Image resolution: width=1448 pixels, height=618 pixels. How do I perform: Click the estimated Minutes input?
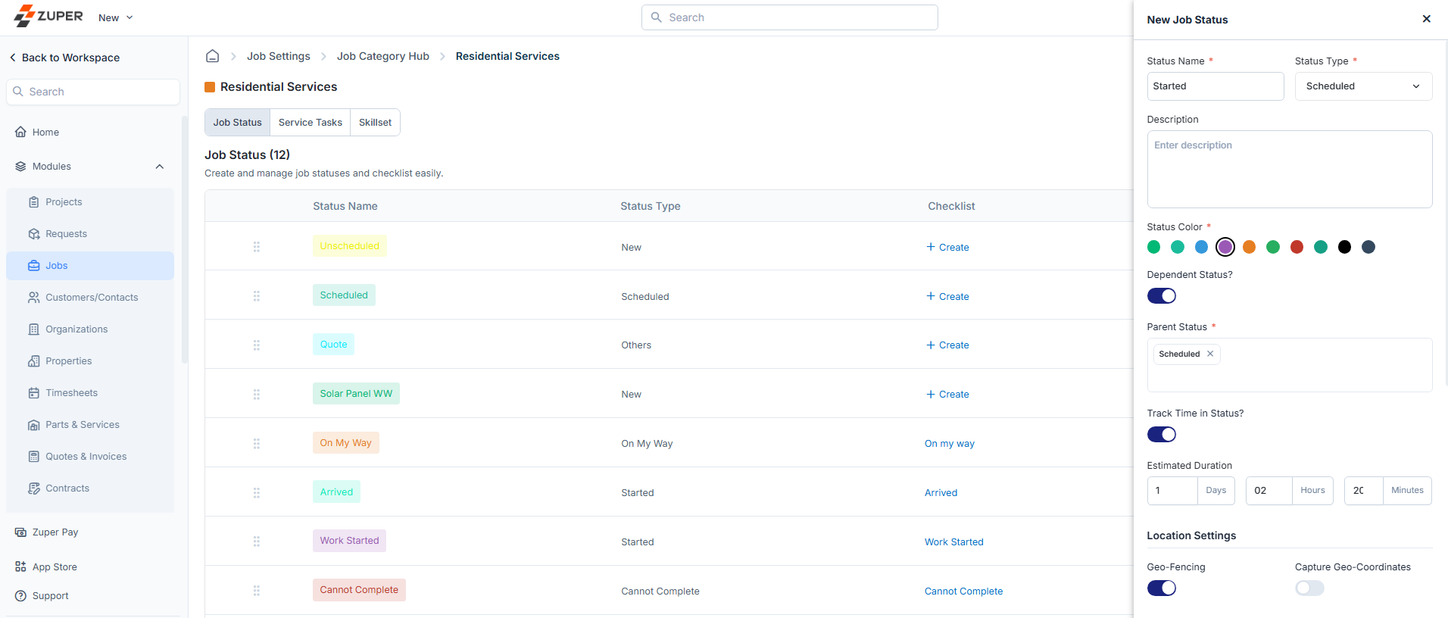[1363, 491]
